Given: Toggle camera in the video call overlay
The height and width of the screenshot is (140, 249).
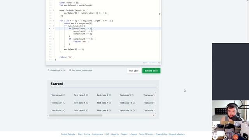Looking at the screenshot, I should point(225,137).
